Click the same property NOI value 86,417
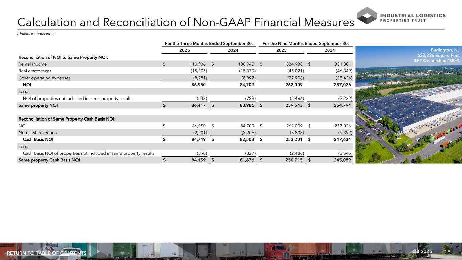This screenshot has height=260, width=462. point(197,105)
